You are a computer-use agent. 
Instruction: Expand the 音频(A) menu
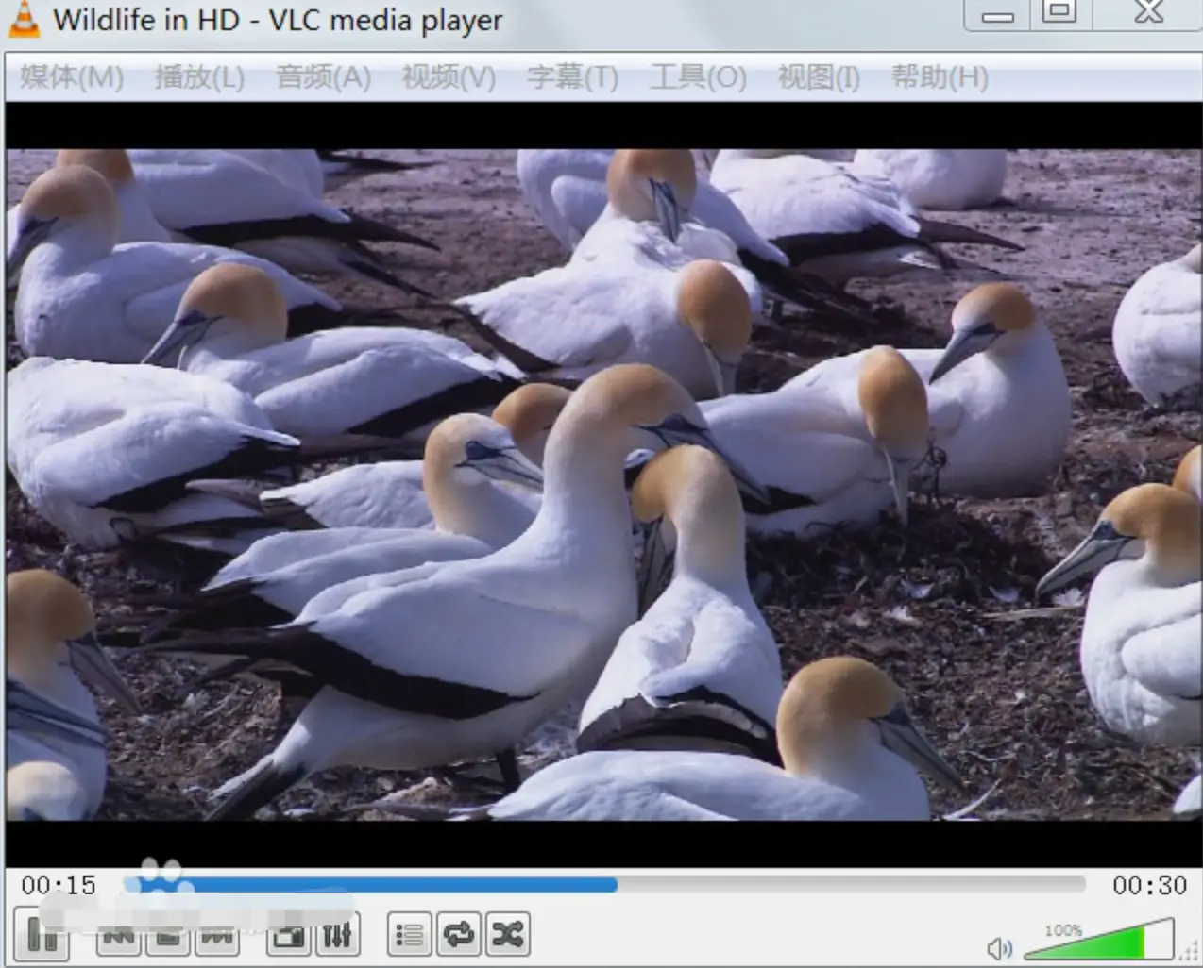click(x=323, y=77)
